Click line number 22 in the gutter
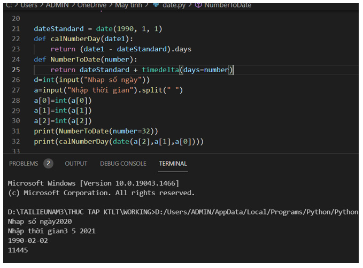Screen dimensions: 363x268 [x=15, y=39]
